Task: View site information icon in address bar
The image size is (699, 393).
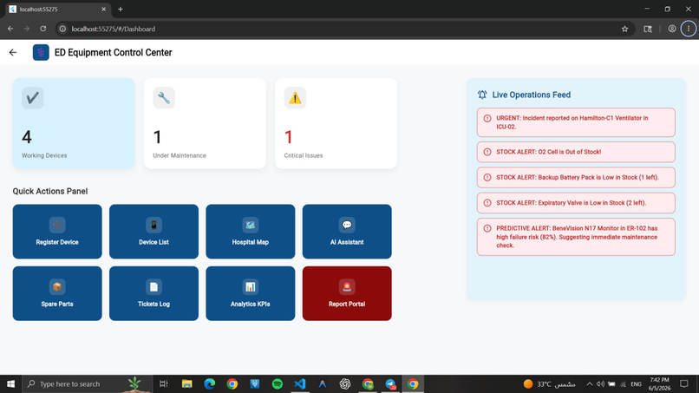Action: coord(62,29)
